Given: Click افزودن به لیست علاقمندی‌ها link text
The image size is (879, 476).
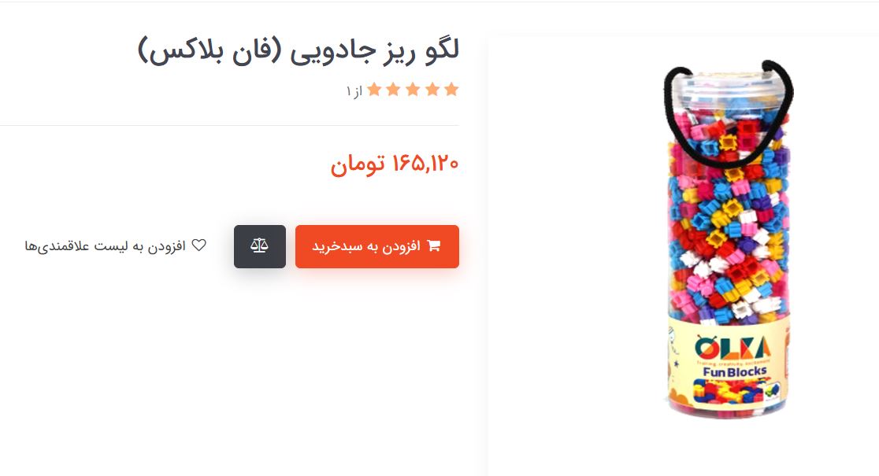Looking at the screenshot, I should click(105, 246).
